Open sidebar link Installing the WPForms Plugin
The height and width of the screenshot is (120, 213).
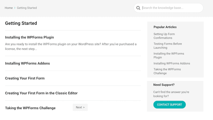(x=169, y=55)
